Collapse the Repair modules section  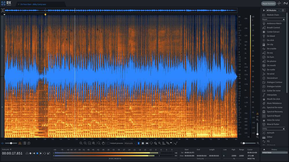point(284,19)
